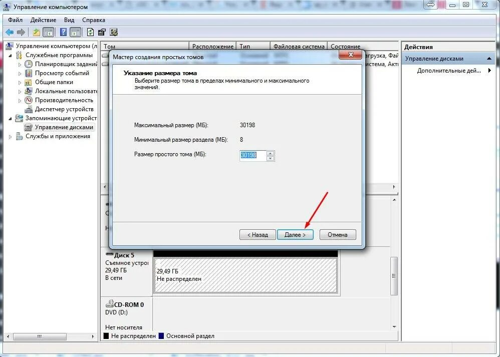Click the Back arrow toolbar icon
The width and height of the screenshot is (500, 357).
click(10, 32)
